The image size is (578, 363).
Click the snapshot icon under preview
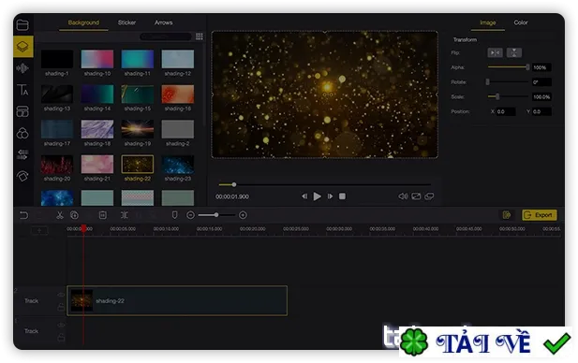click(x=416, y=196)
